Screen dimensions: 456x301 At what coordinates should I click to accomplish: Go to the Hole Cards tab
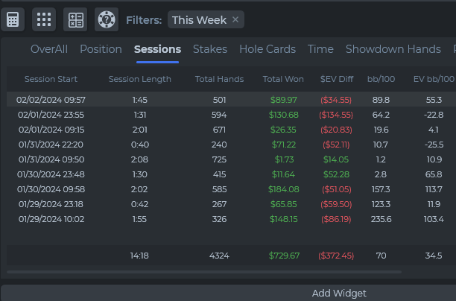click(x=267, y=49)
